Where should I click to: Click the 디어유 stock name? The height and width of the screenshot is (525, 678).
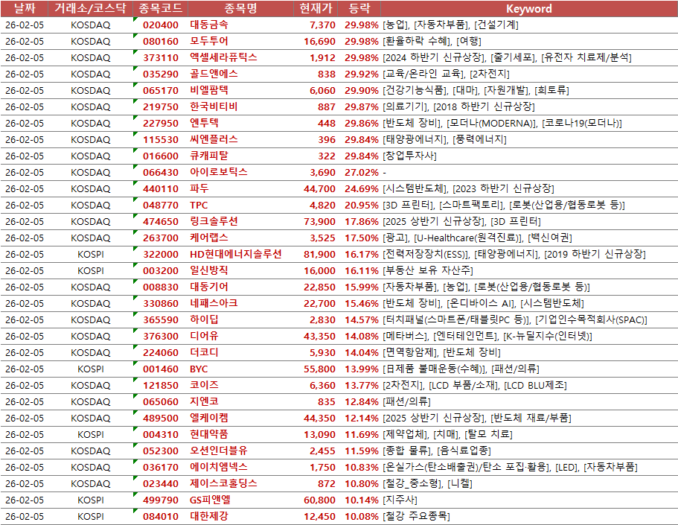204,337
